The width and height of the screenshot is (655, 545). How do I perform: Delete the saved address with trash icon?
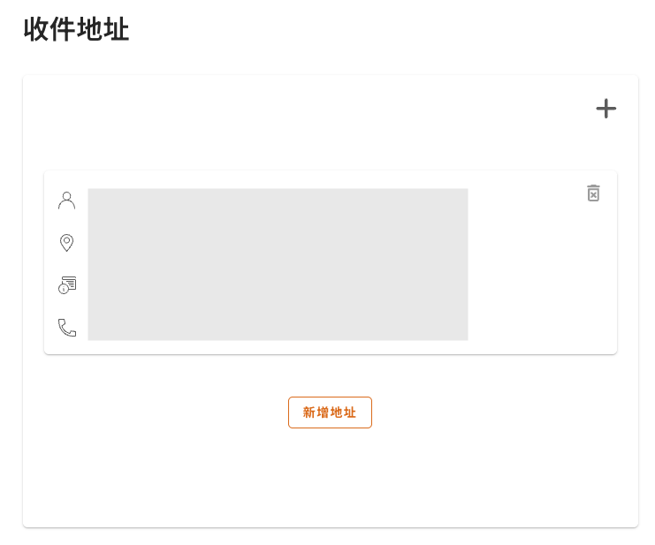593,193
